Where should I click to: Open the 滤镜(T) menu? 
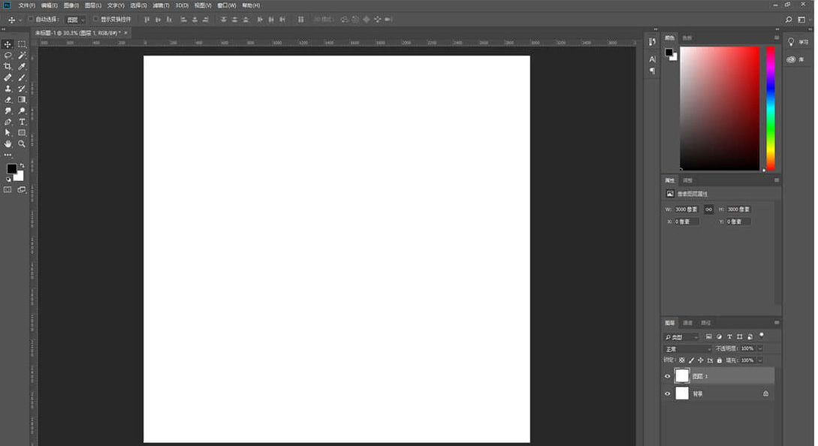(161, 5)
